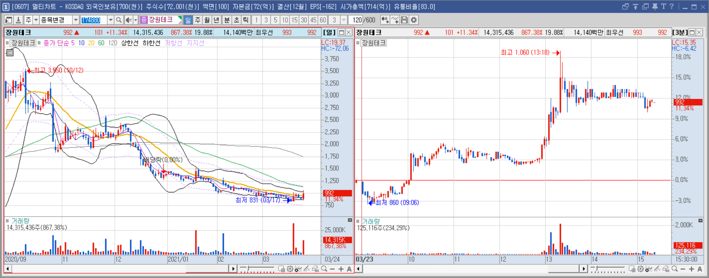The height and width of the screenshot is (278, 709).
Task: Choose the 10 interval button
Action: (x=285, y=20)
